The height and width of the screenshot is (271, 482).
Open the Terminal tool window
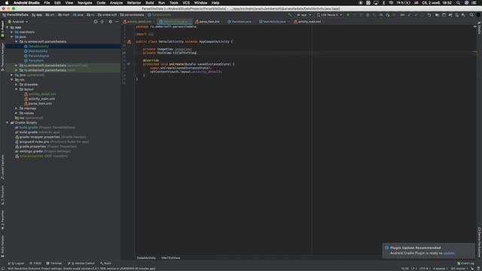(x=54, y=263)
